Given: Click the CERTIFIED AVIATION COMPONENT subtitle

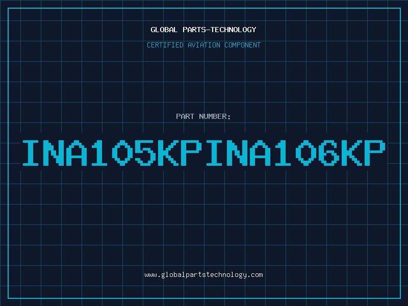Looking at the screenshot, I should click(203, 45).
